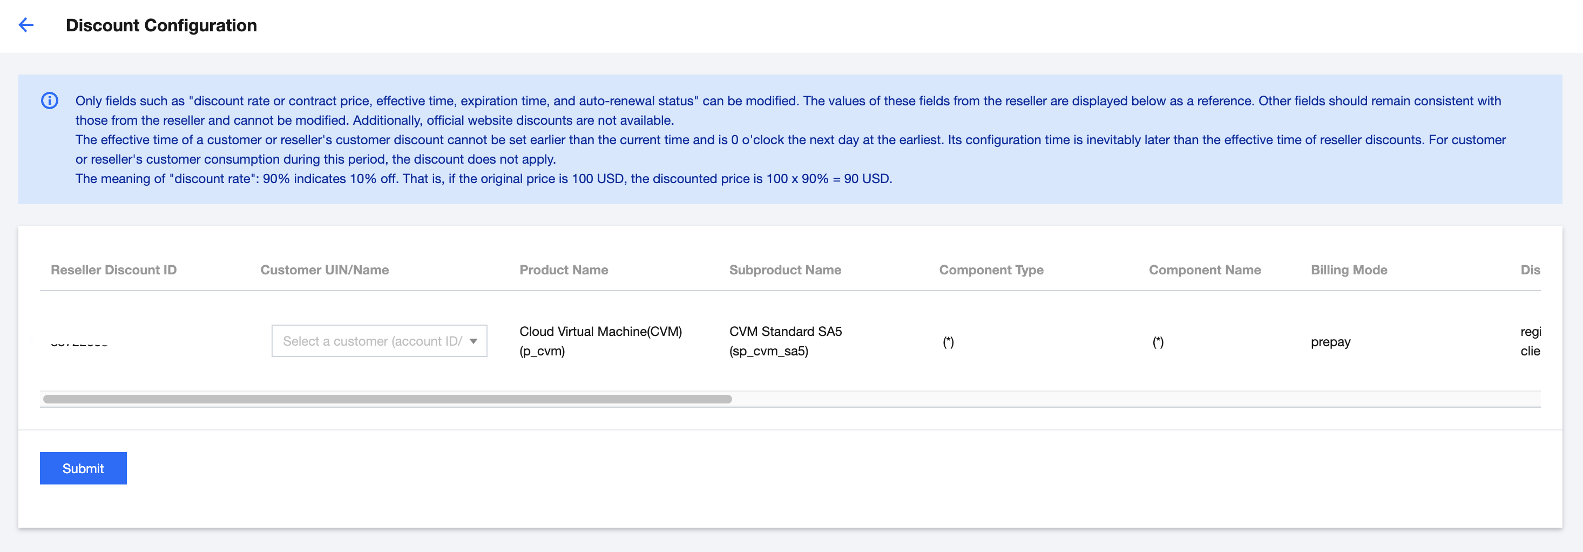Select the Subproduct Name column header

tap(784, 270)
